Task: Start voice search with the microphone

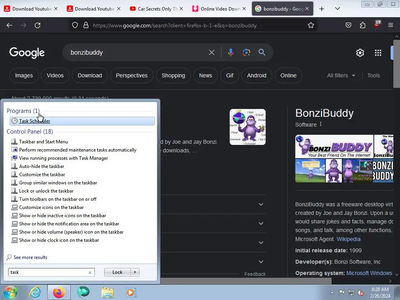Action: click(230, 53)
